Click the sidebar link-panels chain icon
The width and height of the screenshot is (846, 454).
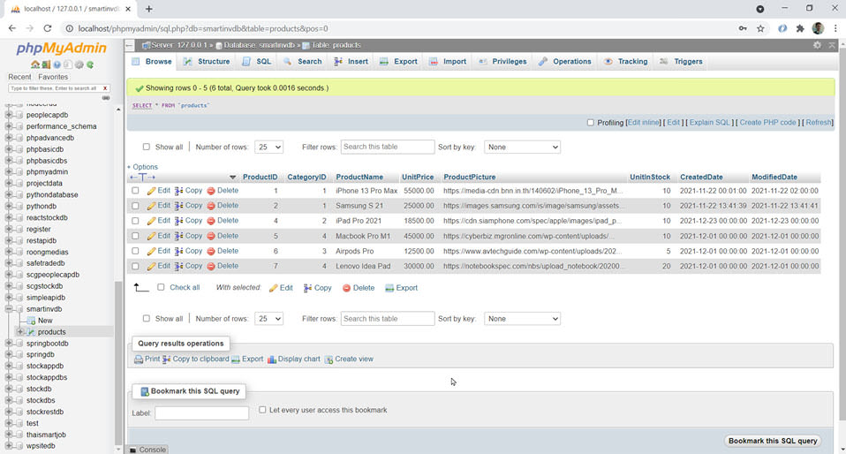pos(106,98)
